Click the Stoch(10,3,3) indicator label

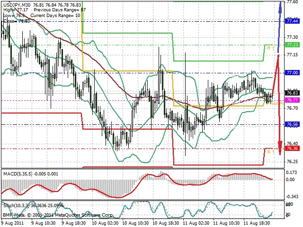(x=16, y=206)
